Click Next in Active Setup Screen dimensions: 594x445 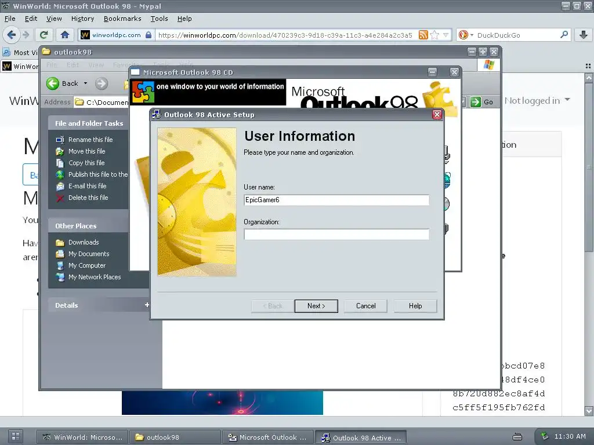(x=316, y=306)
